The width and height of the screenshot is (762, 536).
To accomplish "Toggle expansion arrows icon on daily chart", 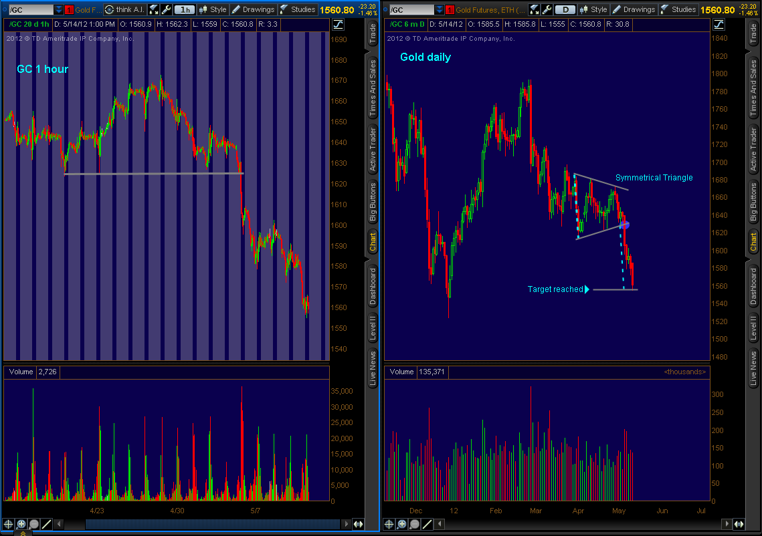I will pyautogui.click(x=739, y=524).
